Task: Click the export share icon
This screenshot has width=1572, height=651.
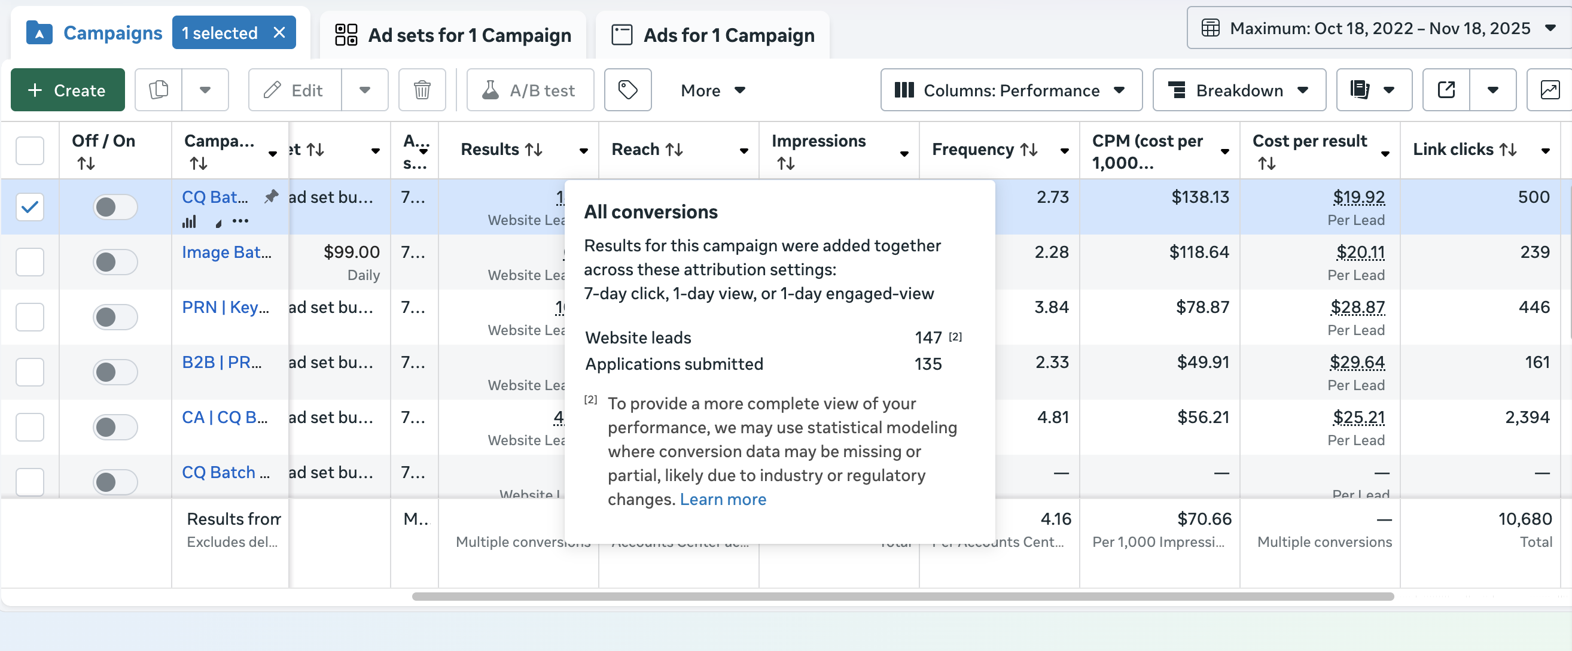Action: click(1446, 90)
